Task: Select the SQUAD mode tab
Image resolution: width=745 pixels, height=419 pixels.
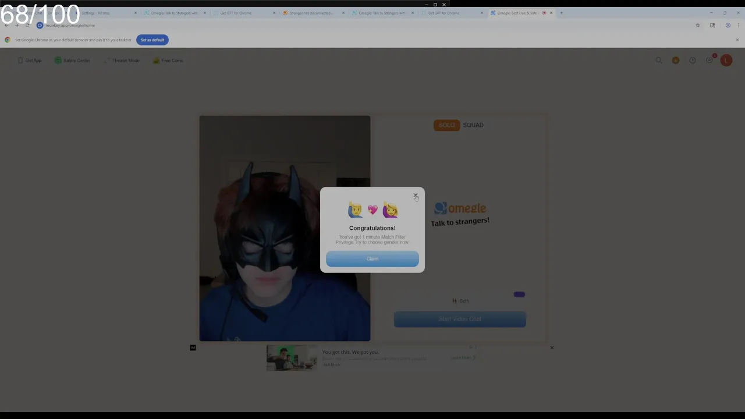Action: [x=473, y=125]
